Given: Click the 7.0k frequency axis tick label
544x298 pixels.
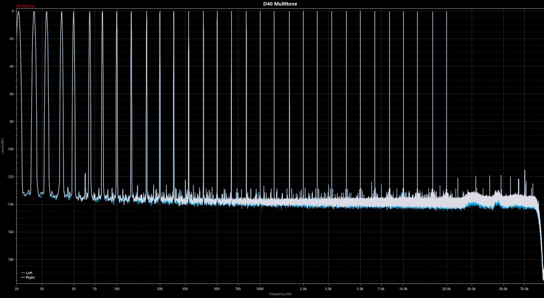Looking at the screenshot, I should pos(381,289).
